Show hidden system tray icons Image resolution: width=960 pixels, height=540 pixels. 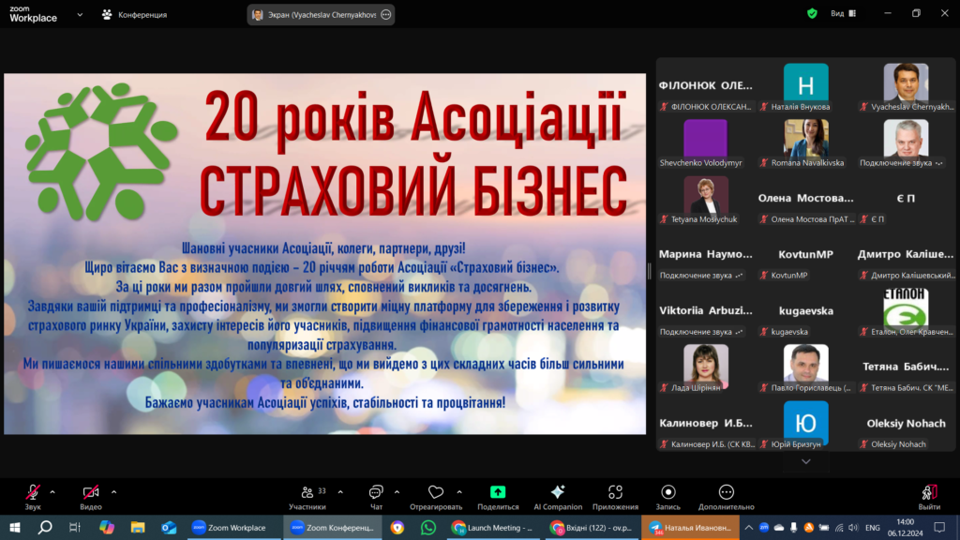click(748, 527)
